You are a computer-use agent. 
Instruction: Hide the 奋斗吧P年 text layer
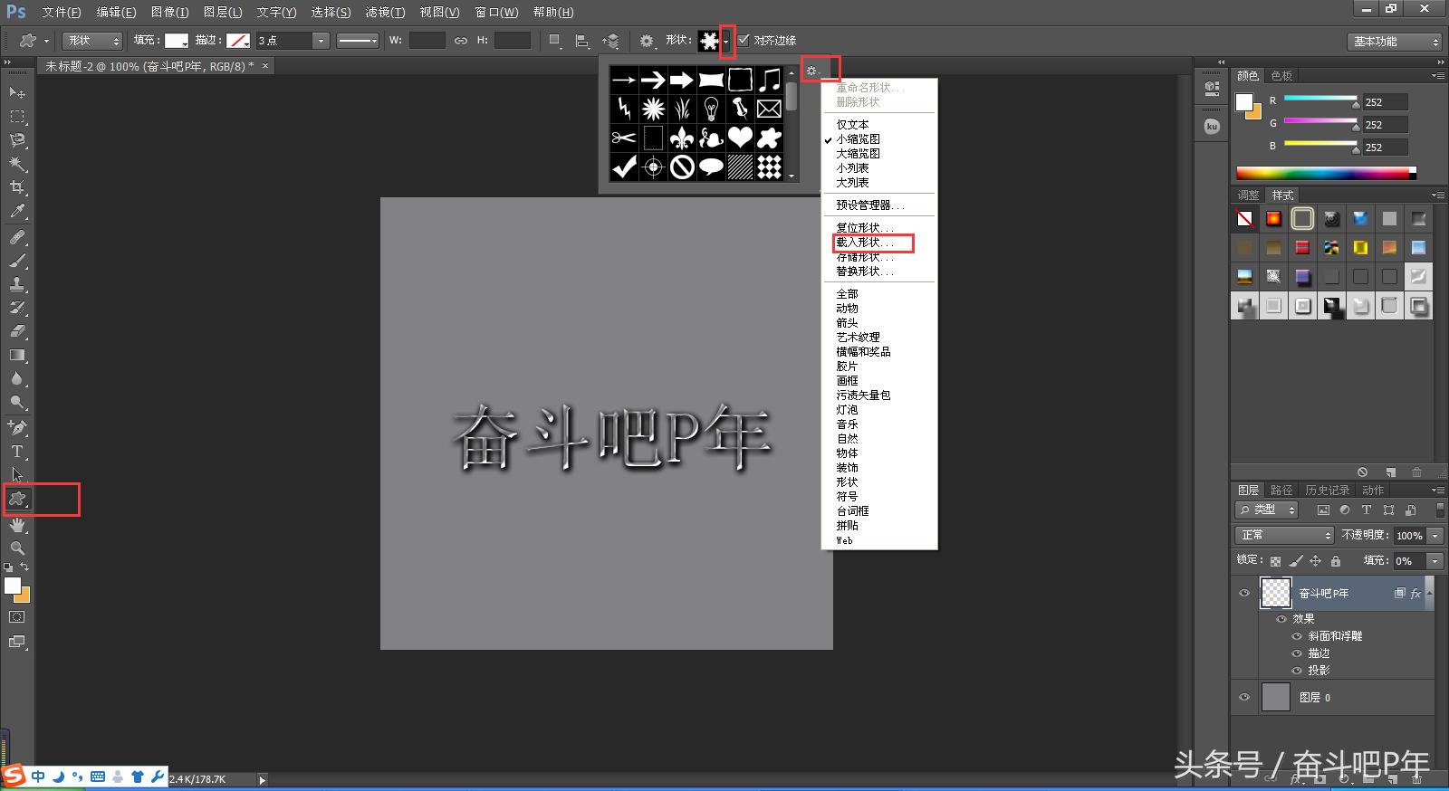(x=1244, y=593)
